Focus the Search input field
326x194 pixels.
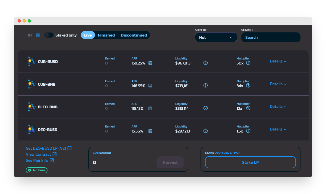coord(271,37)
